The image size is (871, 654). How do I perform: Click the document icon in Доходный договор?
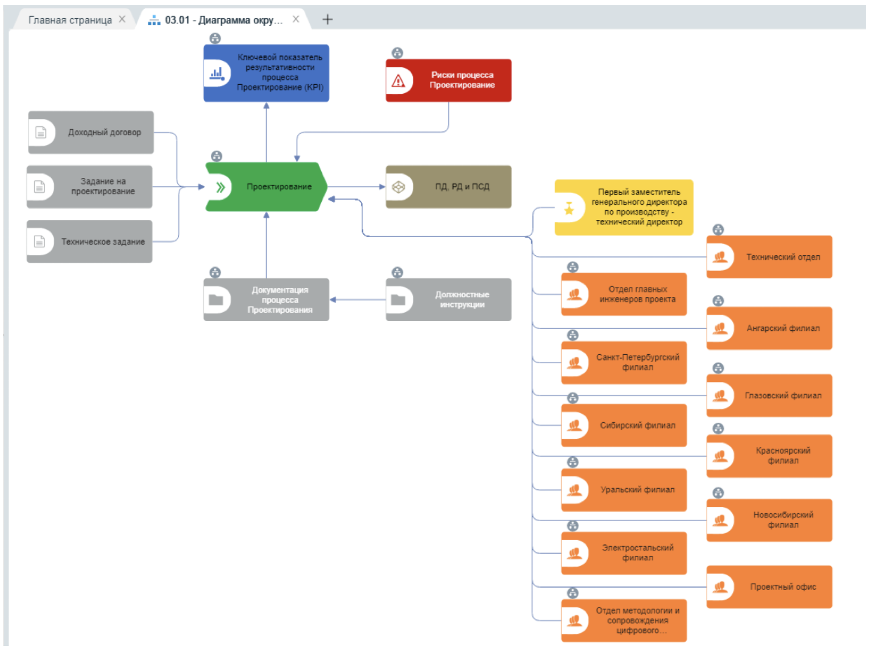(41, 132)
